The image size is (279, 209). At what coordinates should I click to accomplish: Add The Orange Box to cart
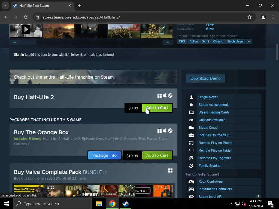click(x=157, y=155)
